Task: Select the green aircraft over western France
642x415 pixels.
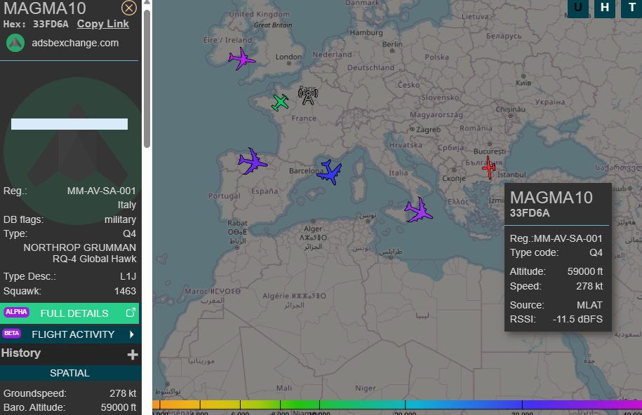Action: [281, 102]
